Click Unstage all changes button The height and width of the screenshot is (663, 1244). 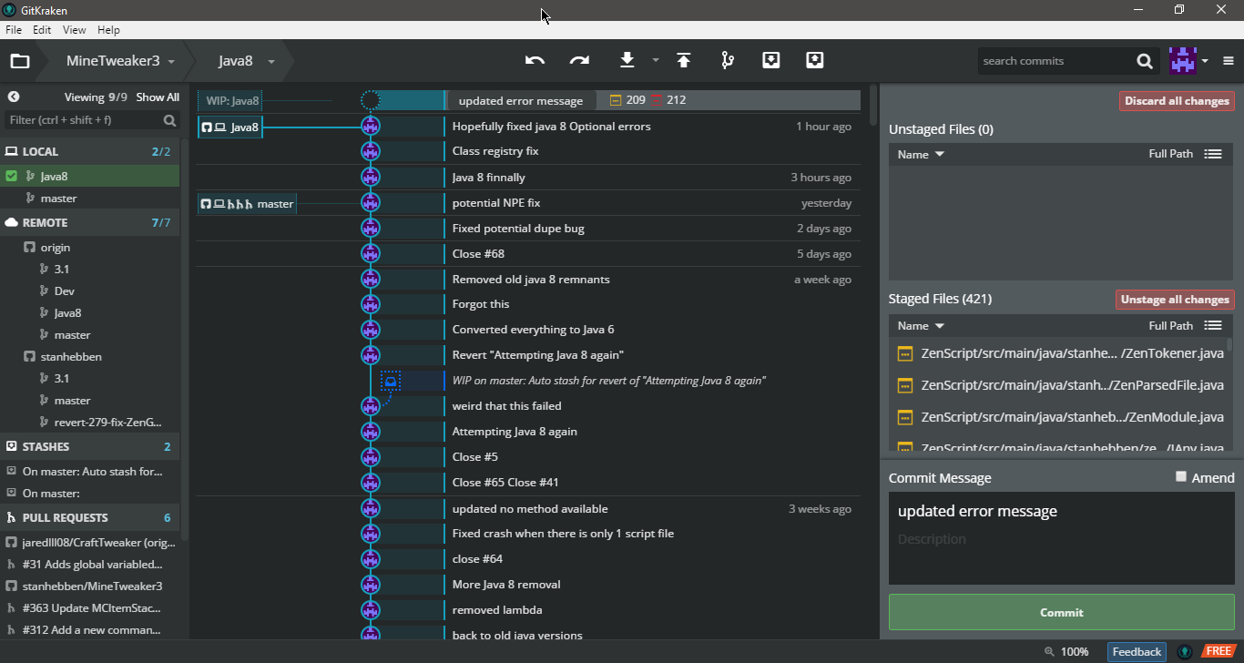pos(1174,300)
